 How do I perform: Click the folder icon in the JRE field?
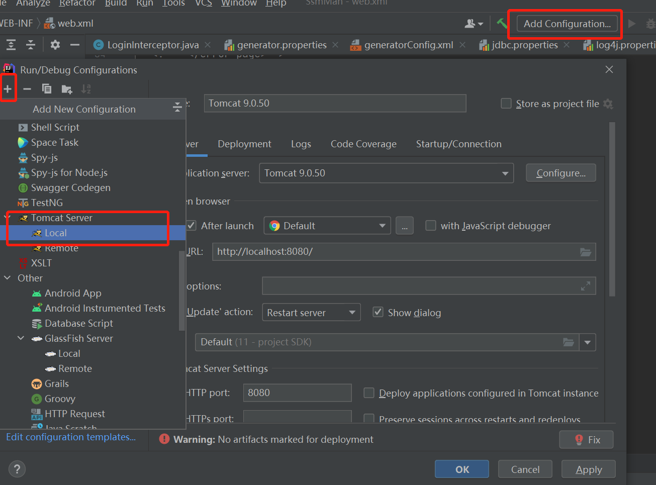569,342
